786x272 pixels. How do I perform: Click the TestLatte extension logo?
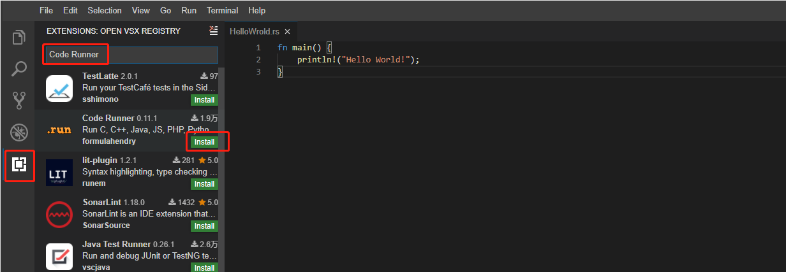click(x=59, y=89)
